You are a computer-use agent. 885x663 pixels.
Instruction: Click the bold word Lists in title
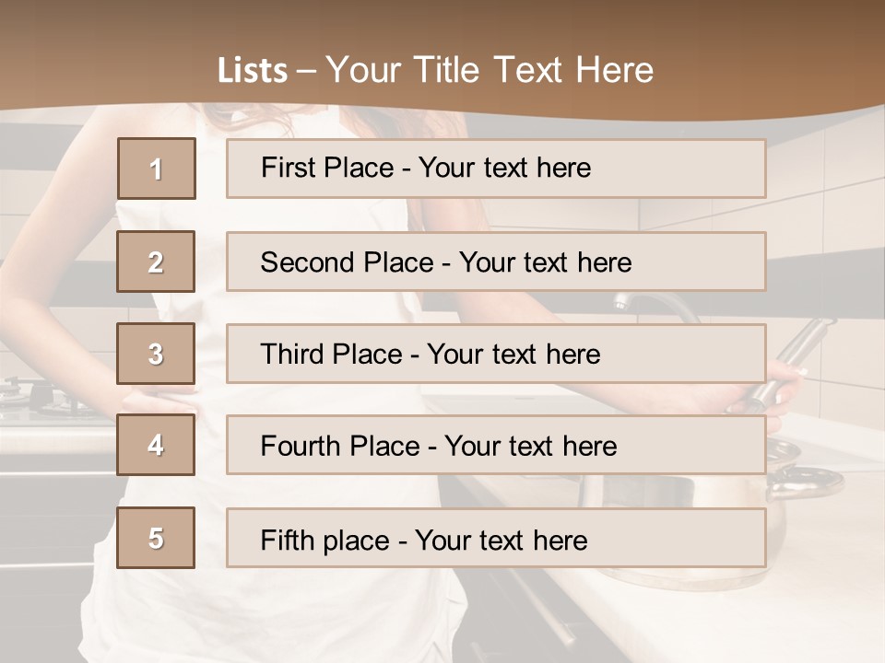coord(252,71)
